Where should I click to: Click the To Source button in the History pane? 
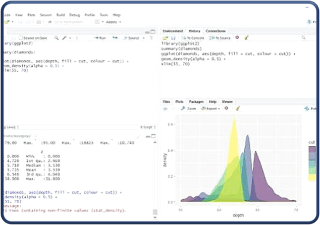coord(220,38)
